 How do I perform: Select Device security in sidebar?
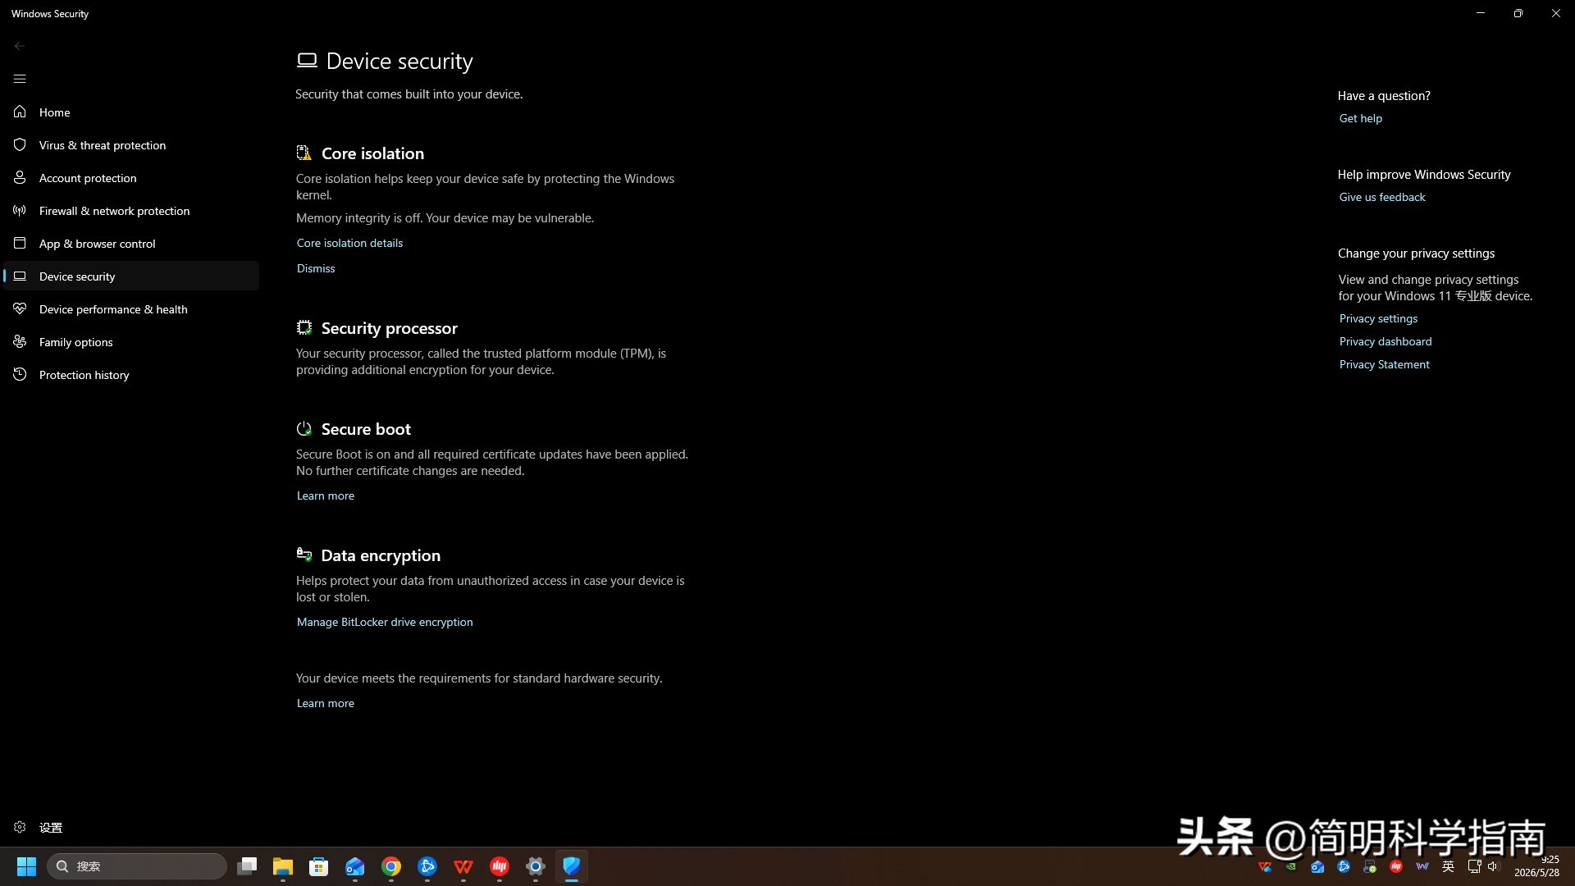pyautogui.click(x=131, y=276)
